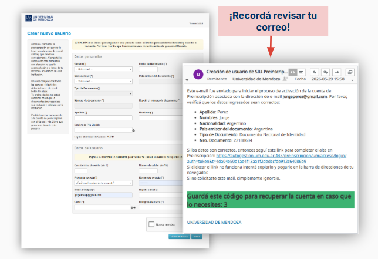Switch to HTML view icon in email
Viewport: 378px width, 259px height.
pos(293,72)
